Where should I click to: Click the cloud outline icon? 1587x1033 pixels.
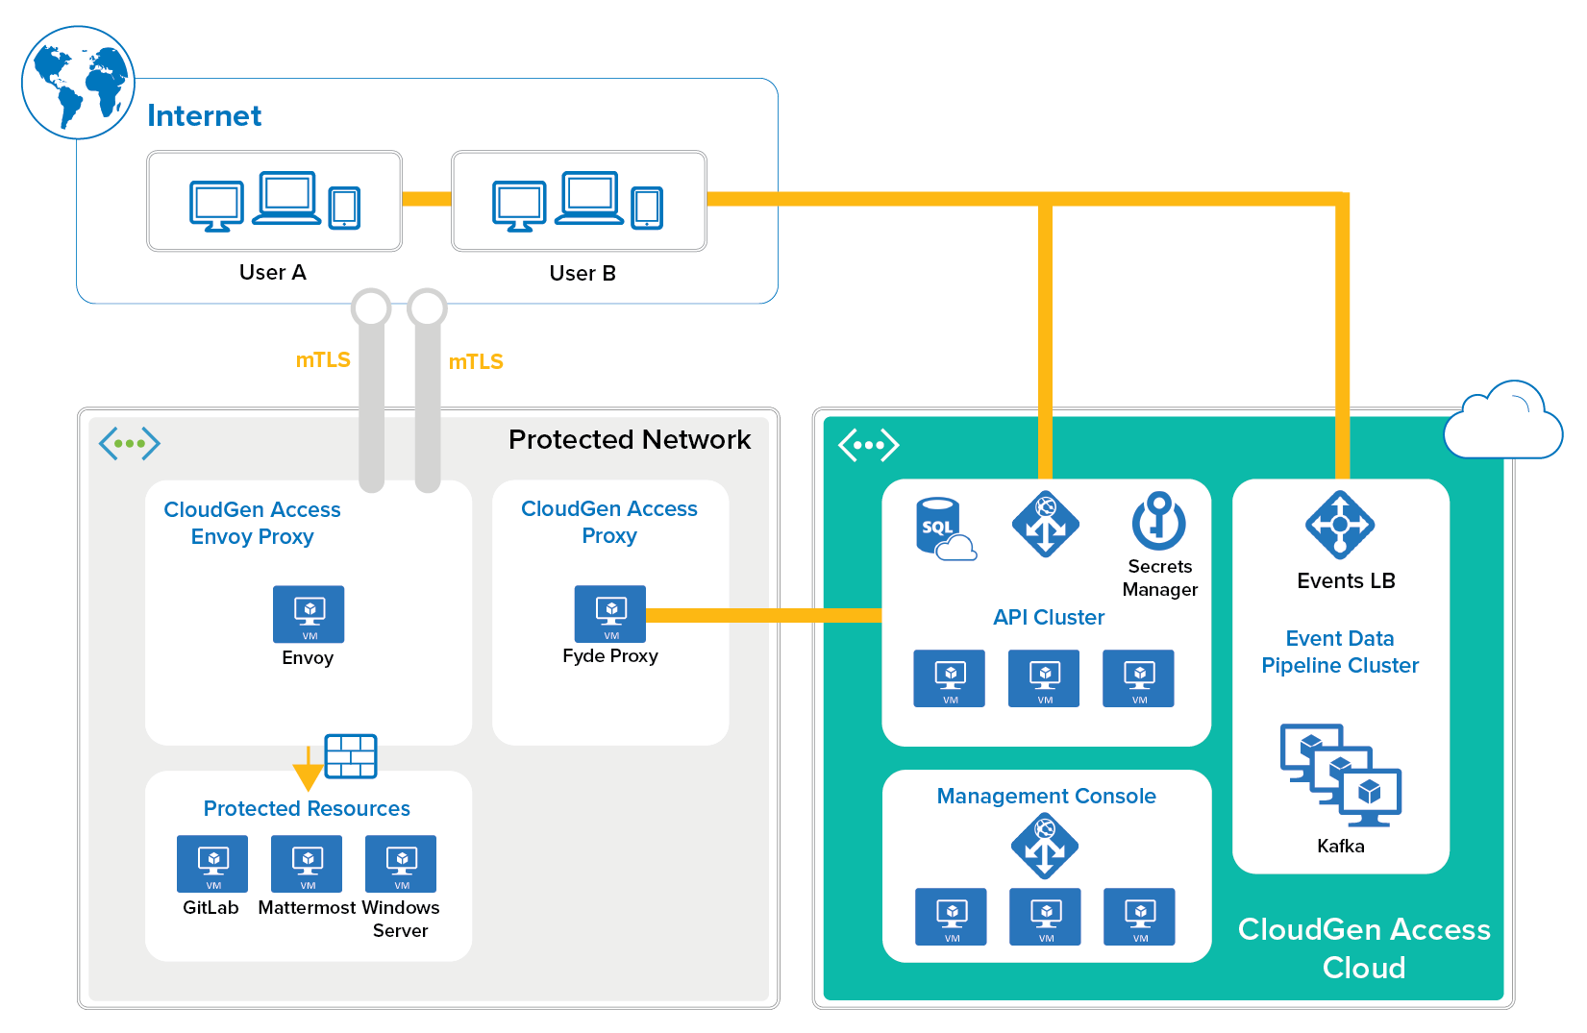[1503, 421]
